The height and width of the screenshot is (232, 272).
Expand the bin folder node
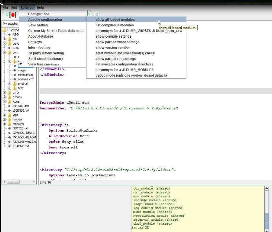pos(5,39)
